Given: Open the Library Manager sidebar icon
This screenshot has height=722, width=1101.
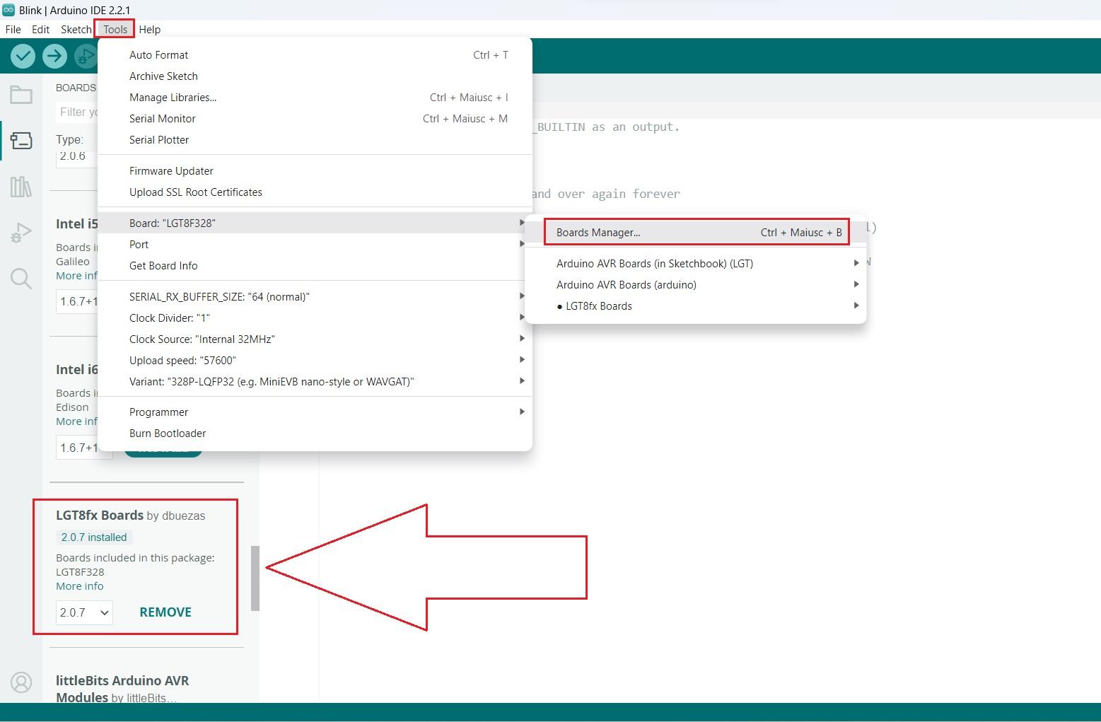Looking at the screenshot, I should pyautogui.click(x=21, y=187).
